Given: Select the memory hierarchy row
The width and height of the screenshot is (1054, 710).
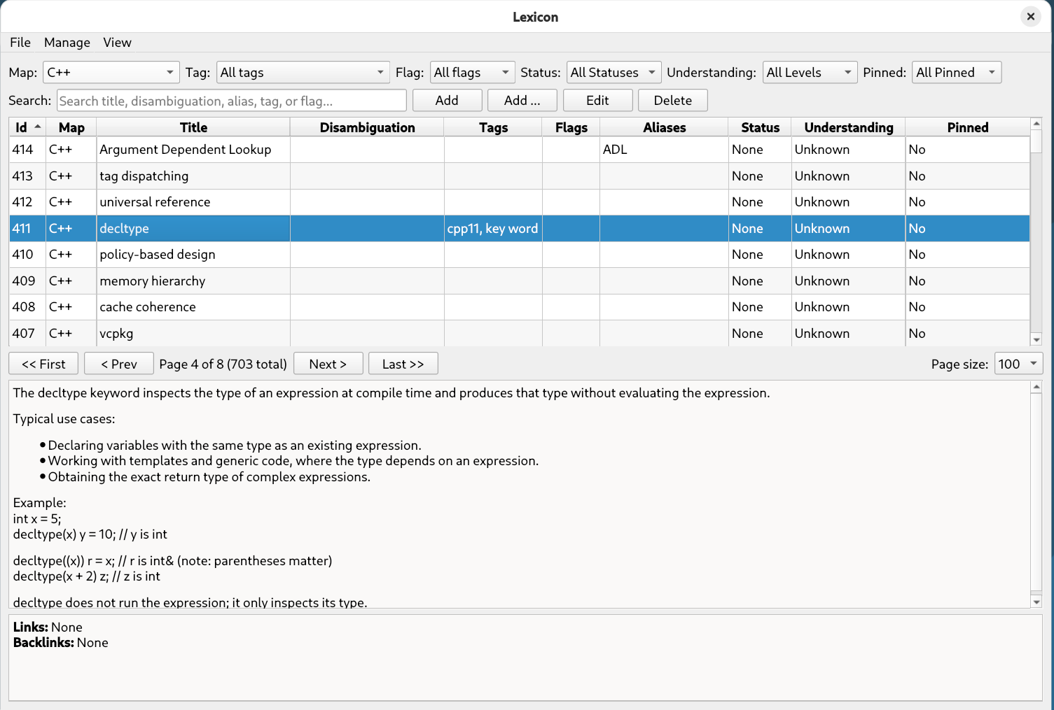Looking at the screenshot, I should coord(519,281).
